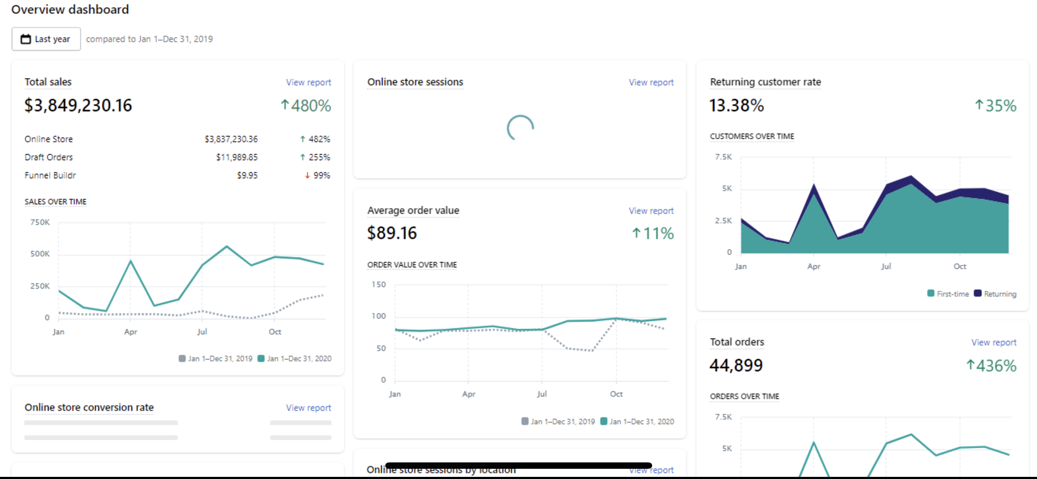Open View report for Average order value
This screenshot has width=1037, height=479.
(x=651, y=211)
